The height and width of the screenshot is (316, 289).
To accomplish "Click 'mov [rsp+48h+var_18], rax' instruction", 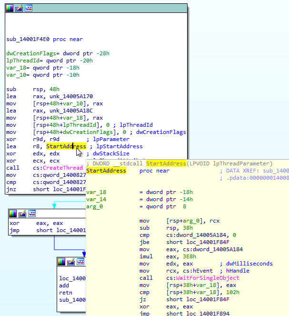I will coord(55,118).
